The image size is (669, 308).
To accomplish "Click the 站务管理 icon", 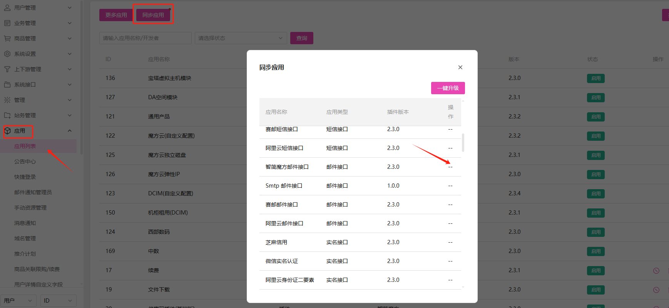I will coord(7,115).
